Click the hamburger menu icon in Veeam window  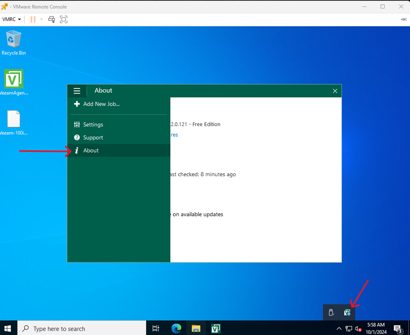click(77, 91)
